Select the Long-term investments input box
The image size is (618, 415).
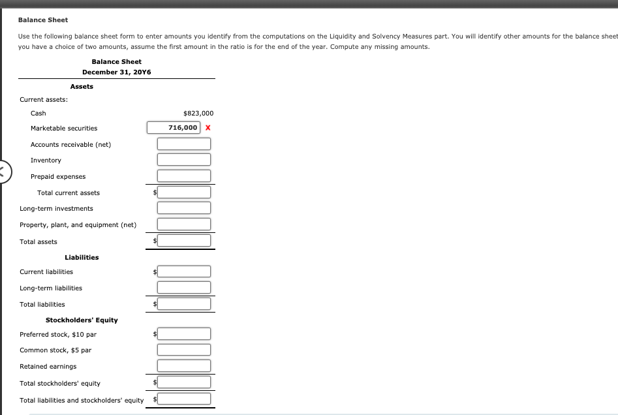184,208
